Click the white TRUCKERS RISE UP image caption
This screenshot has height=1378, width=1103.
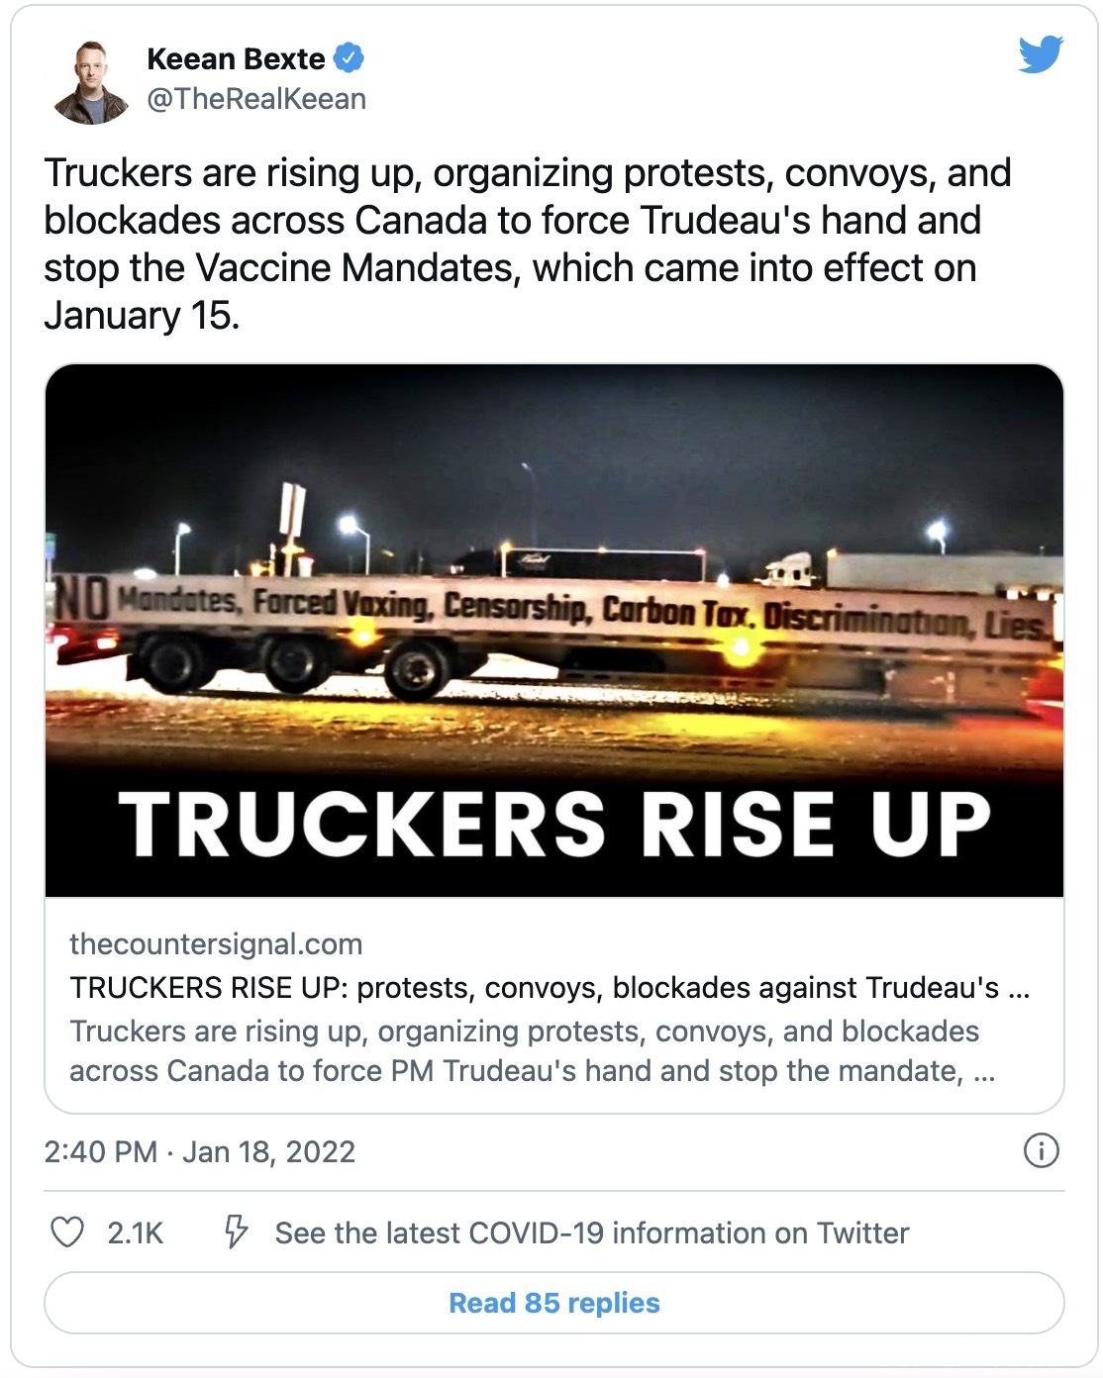coord(554,824)
